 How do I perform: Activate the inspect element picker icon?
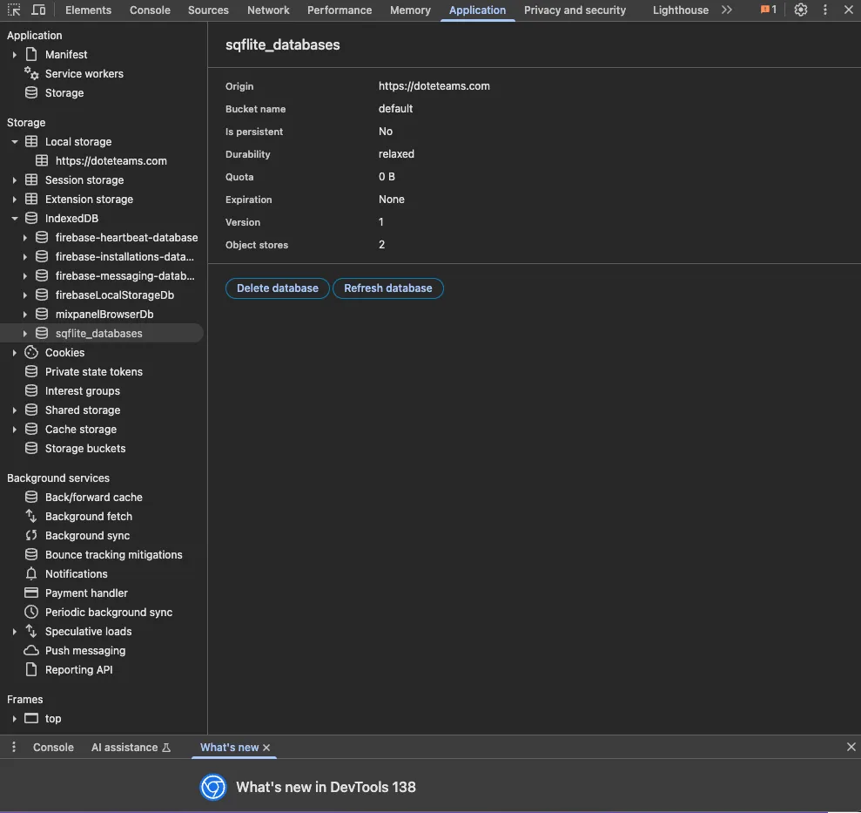click(14, 10)
